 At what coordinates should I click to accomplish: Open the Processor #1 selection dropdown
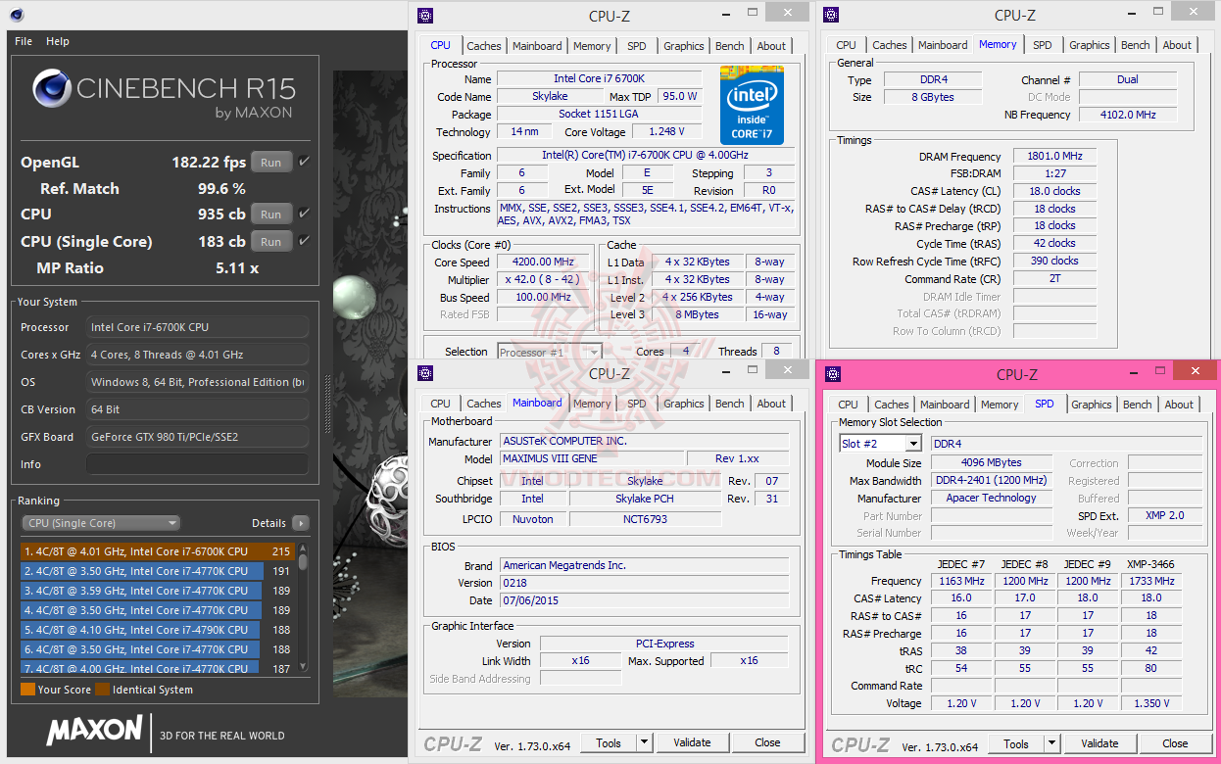549,352
